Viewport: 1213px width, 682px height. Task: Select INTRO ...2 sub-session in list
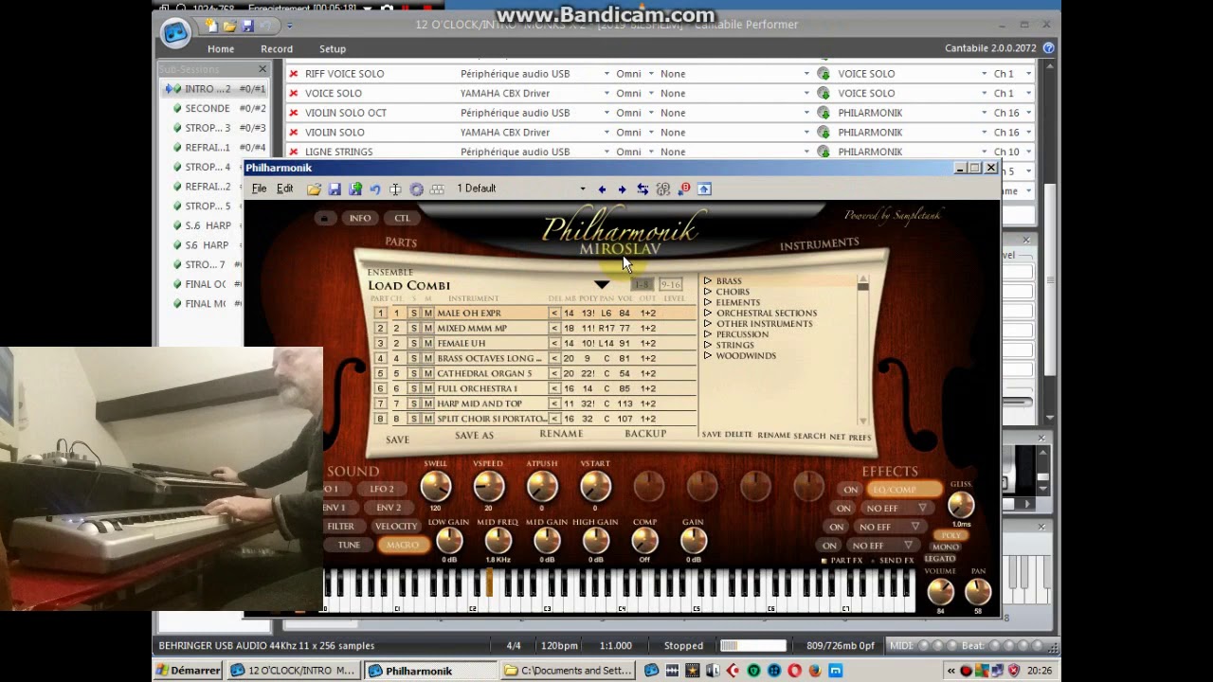tap(214, 89)
